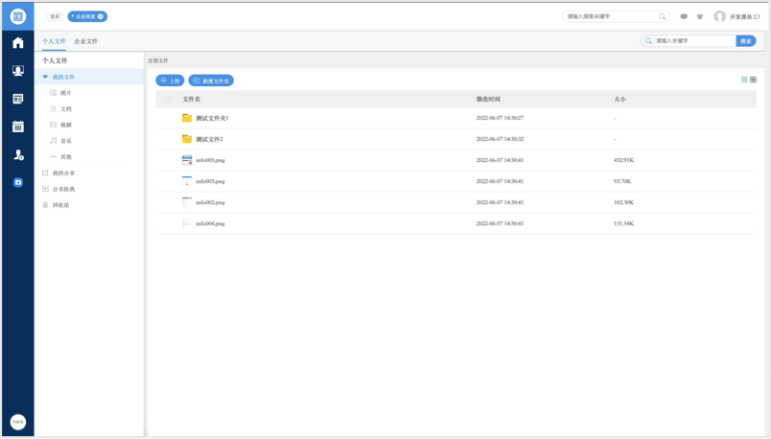Select 图片 category in file tree

point(65,93)
